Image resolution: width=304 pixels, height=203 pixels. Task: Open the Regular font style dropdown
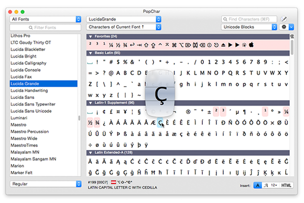click(46, 184)
